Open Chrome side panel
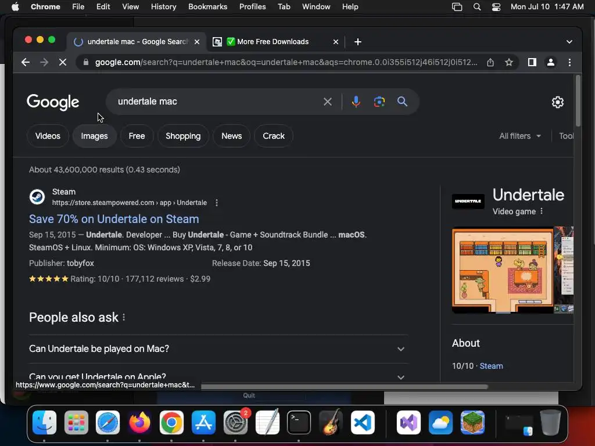The height and width of the screenshot is (446, 595). pos(532,62)
